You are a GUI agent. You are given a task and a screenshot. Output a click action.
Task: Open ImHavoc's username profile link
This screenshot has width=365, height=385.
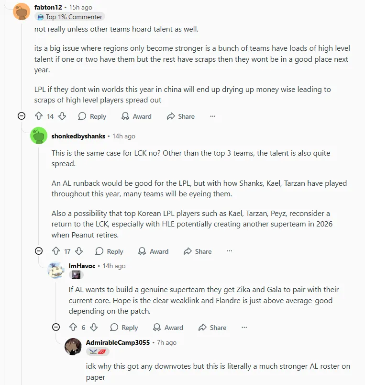(82, 266)
